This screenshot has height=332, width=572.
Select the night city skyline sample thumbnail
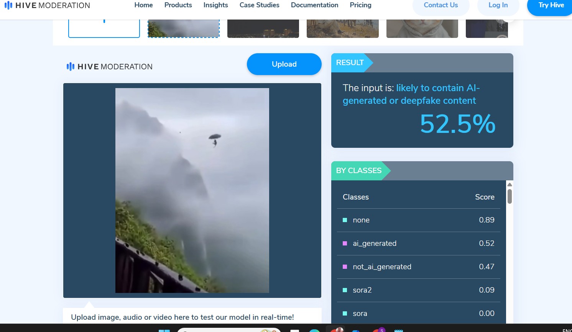click(263, 29)
